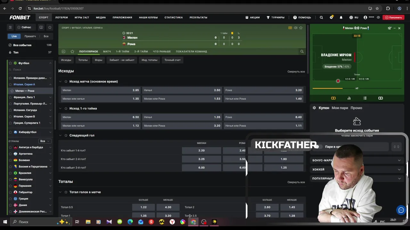Expand ХОККЕЙ panel section
The height and width of the screenshot is (230, 410).
(399, 169)
